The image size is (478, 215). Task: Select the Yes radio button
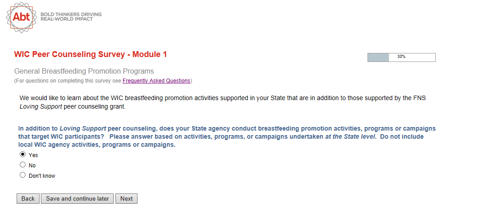(x=23, y=154)
